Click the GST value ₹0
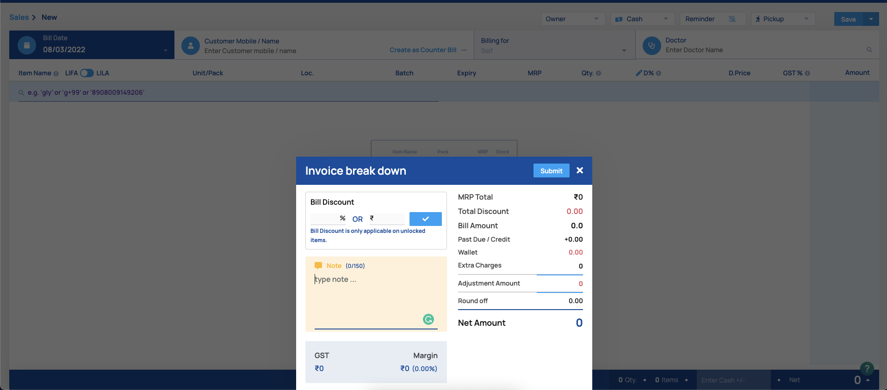This screenshot has height=390, width=887. [319, 368]
